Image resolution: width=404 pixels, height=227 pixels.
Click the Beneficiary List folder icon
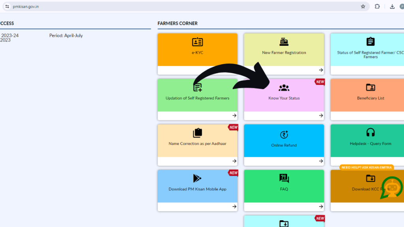370,87
